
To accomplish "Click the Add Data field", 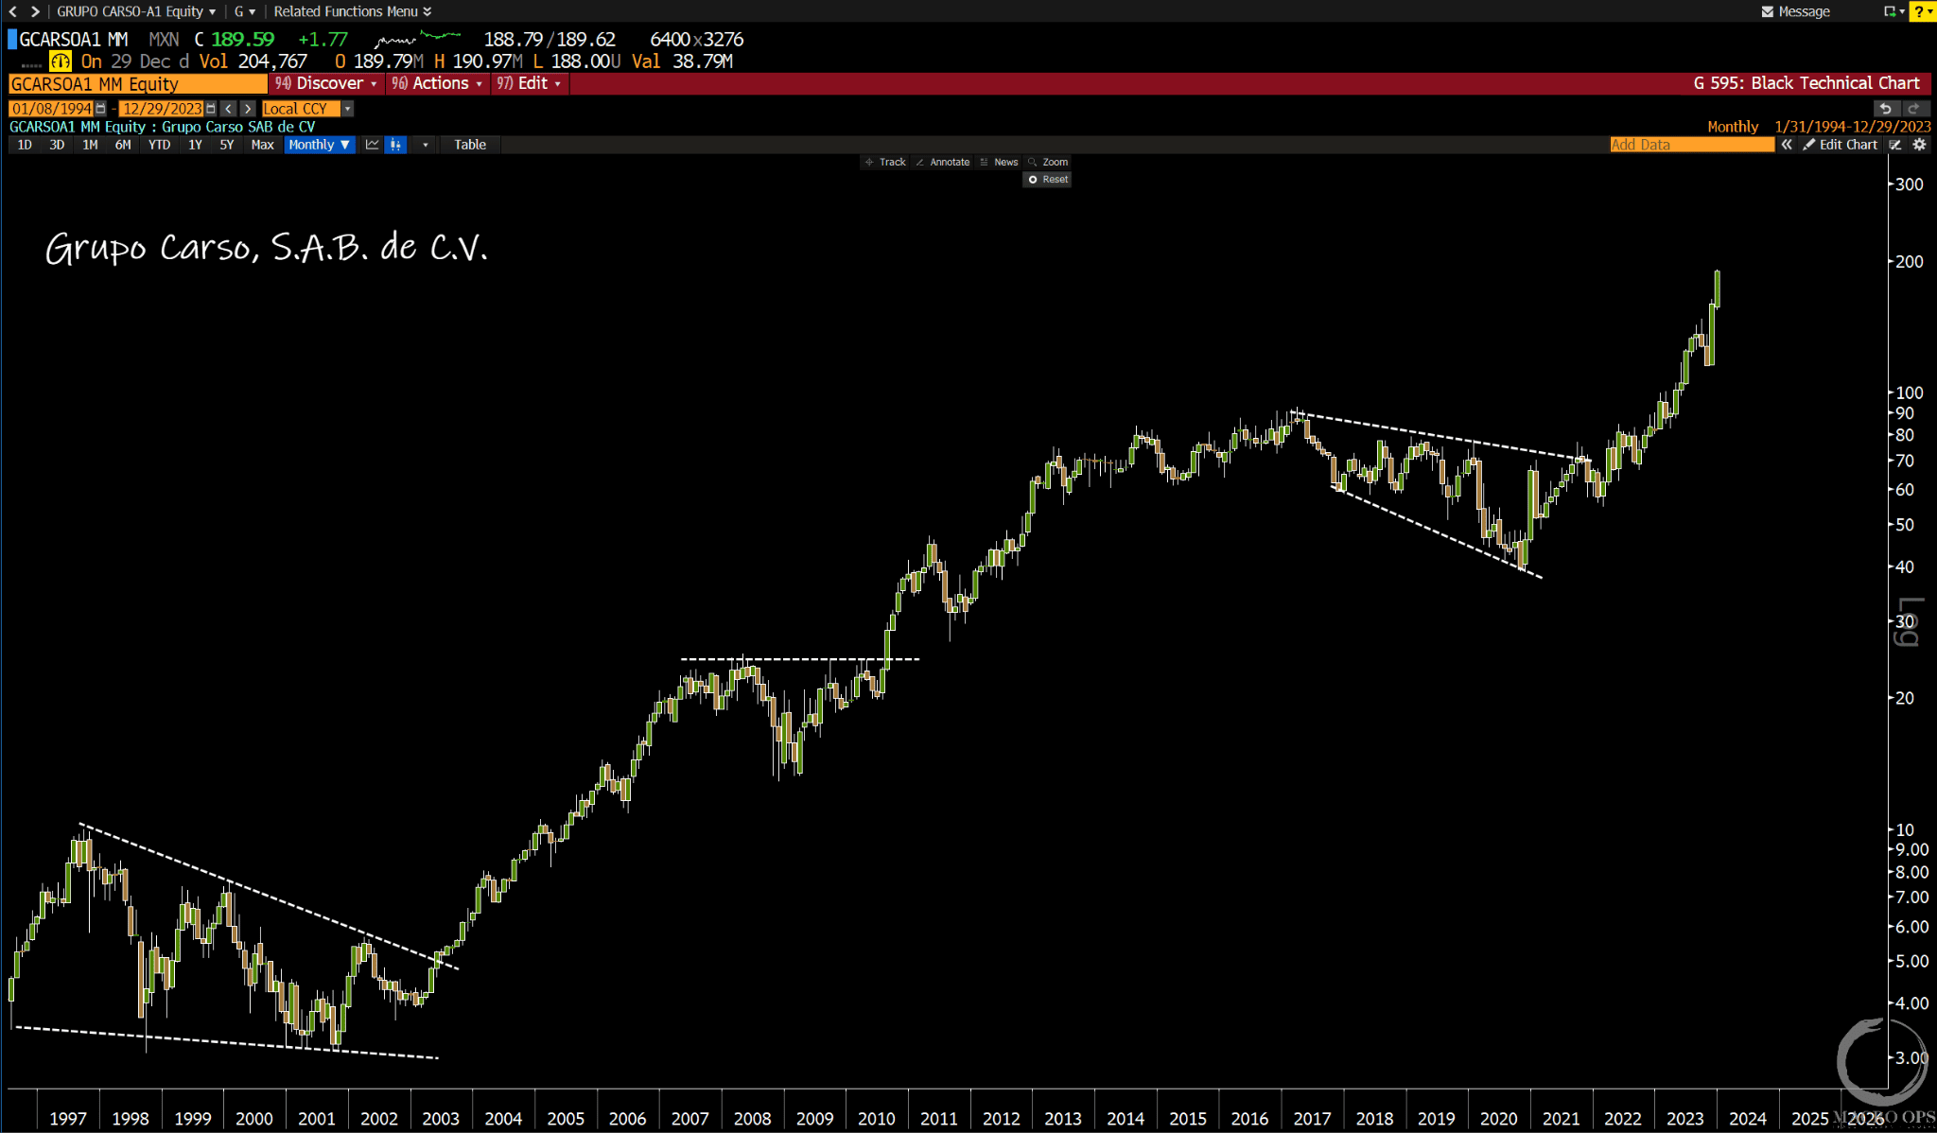I will 1691,145.
